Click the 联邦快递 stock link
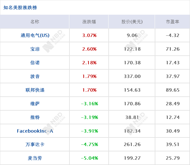Image resolution: width=190 pixels, height=165 pixels. 35,90
